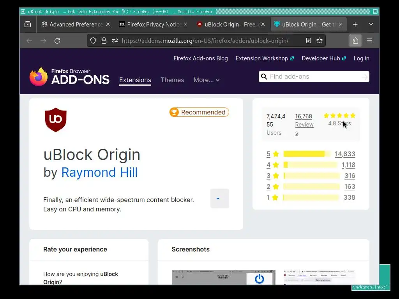Submit search with the arrow button
This screenshot has height=299, width=399.
pyautogui.click(x=365, y=77)
